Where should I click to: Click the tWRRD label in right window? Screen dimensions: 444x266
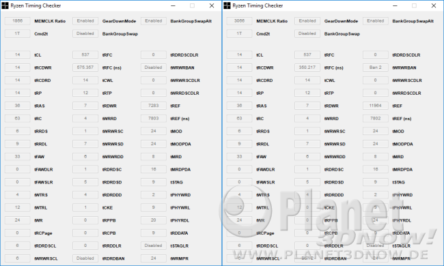tap(331, 119)
